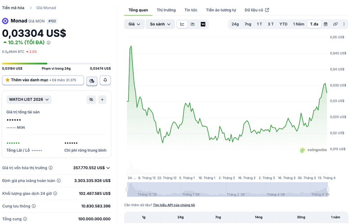Open the TradingView chart icon
356x224 pixels.
point(203,24)
